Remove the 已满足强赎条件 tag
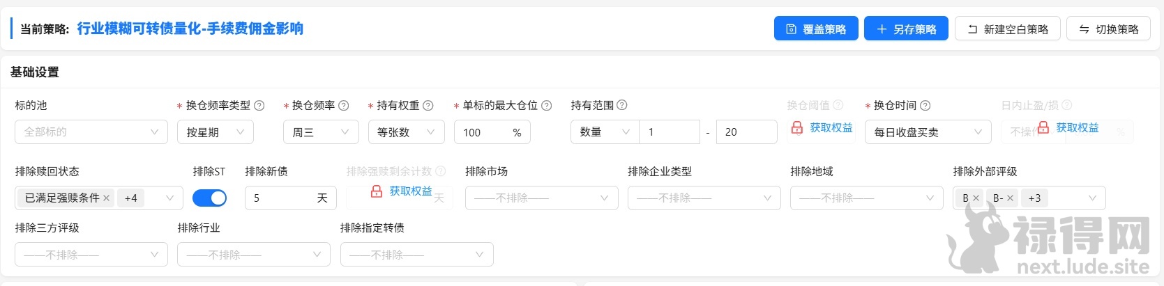Image resolution: width=1164 pixels, height=286 pixels. pos(107,198)
